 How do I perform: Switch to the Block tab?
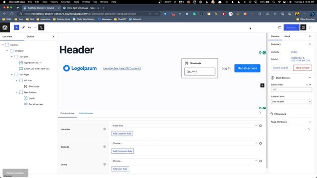[287, 36]
